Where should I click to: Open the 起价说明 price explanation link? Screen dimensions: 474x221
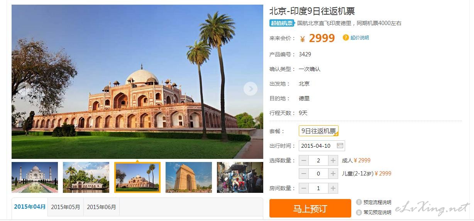pos(360,37)
